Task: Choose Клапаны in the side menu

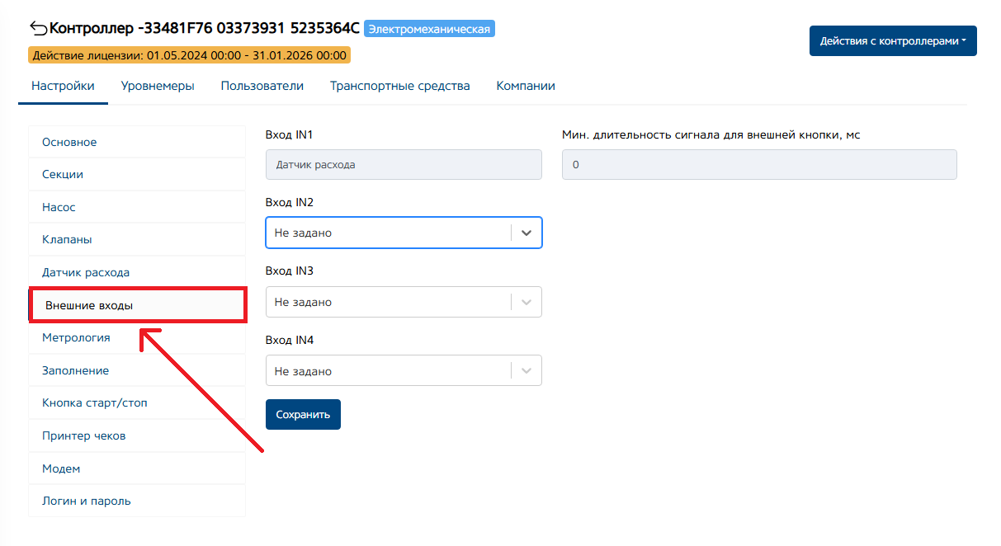Action: (x=67, y=240)
